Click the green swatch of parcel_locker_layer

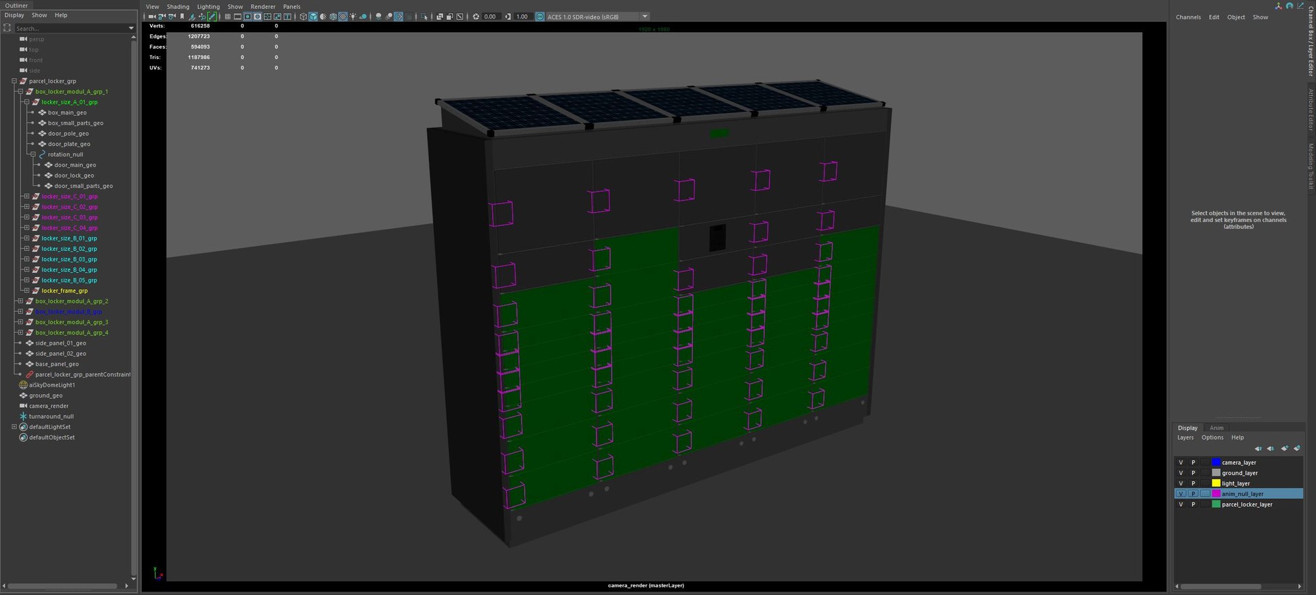1216,505
